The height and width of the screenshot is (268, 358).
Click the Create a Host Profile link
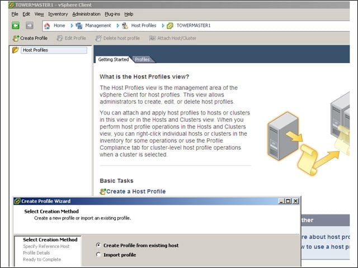pos(136,192)
